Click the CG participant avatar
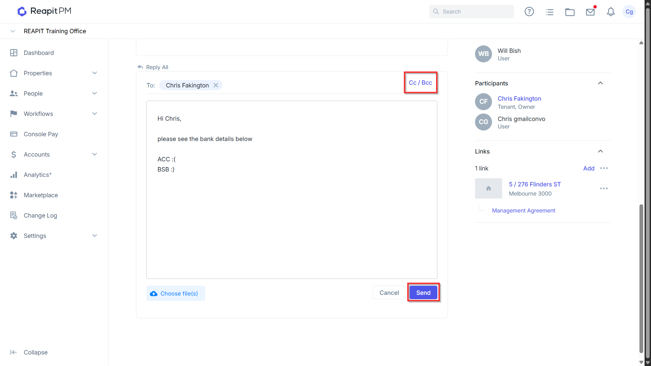Image resolution: width=651 pixels, height=366 pixels. [x=483, y=122]
